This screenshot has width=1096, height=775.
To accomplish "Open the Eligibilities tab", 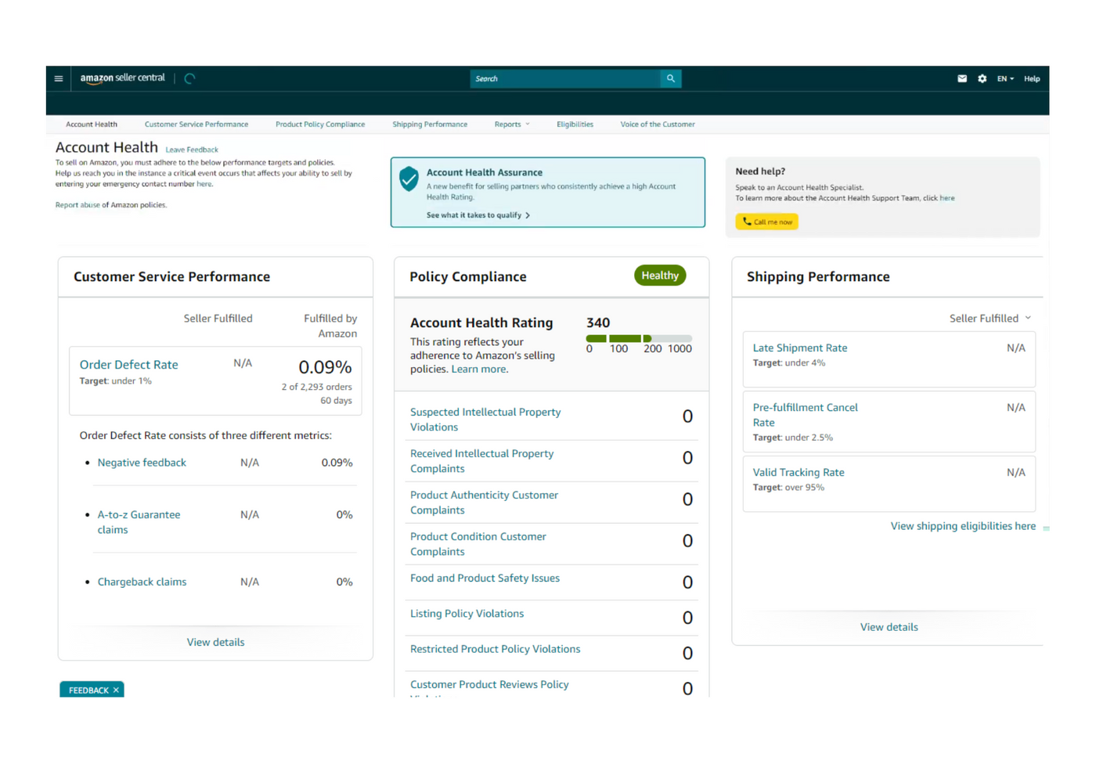I will (575, 124).
